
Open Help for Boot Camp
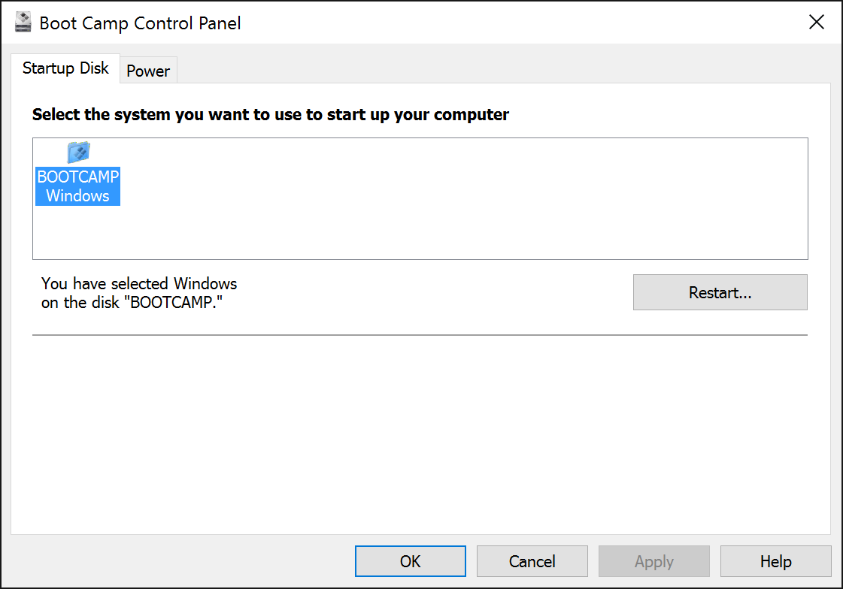[776, 561]
